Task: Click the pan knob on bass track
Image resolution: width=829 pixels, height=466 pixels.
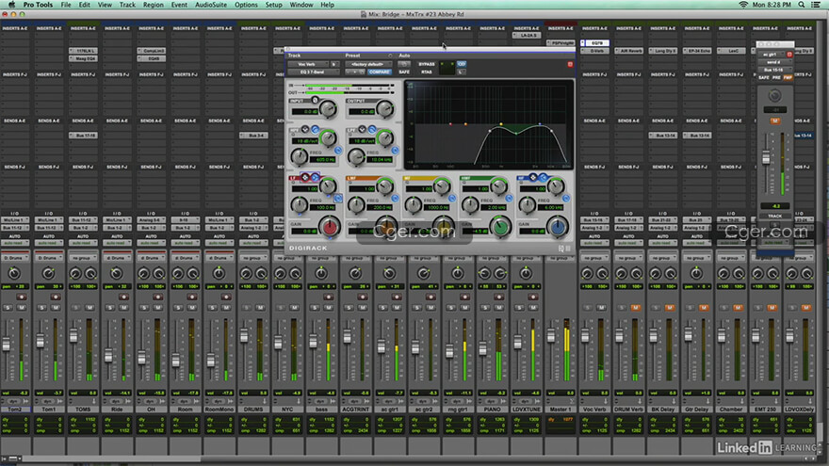Action: (321, 273)
